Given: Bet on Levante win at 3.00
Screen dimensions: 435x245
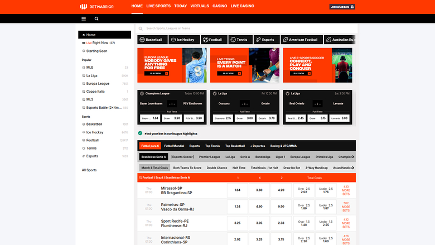Looking at the screenshot, I should pyautogui.click(x=339, y=118).
